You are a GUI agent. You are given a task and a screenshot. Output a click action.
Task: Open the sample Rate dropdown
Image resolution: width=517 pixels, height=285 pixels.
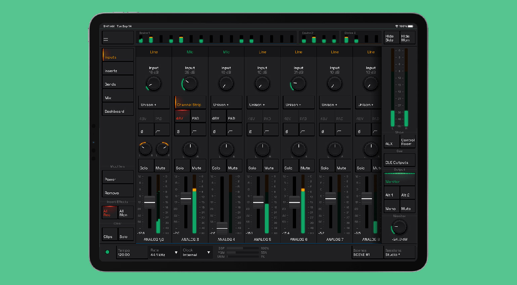[x=164, y=252]
